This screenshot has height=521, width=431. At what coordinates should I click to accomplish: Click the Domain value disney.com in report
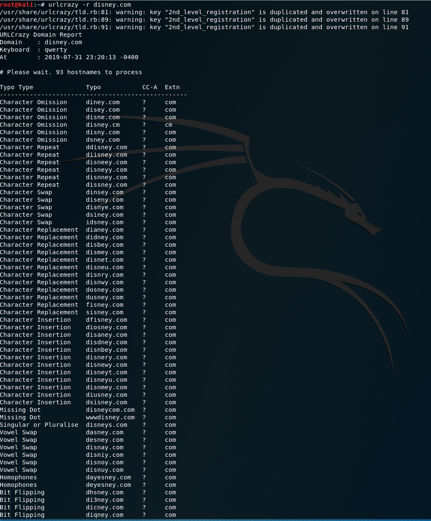coord(63,42)
